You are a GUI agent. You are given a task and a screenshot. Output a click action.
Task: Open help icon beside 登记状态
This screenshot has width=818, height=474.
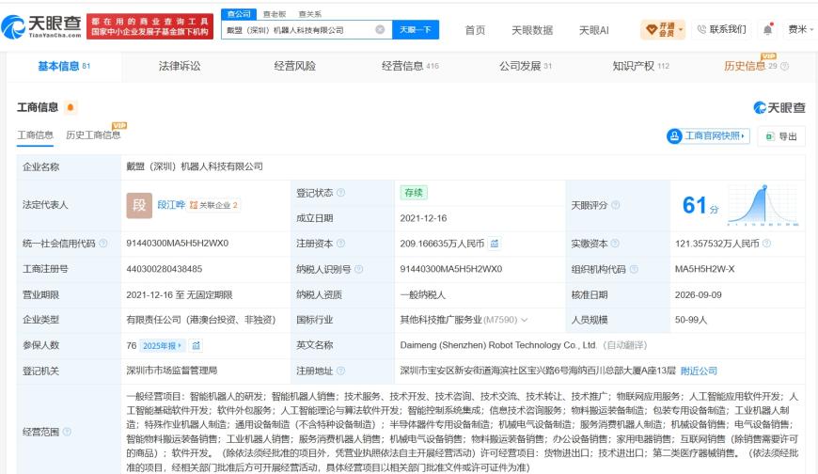pyautogui.click(x=340, y=193)
